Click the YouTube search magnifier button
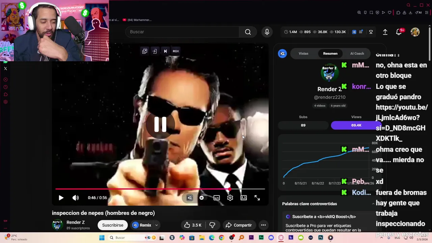 coord(248,32)
